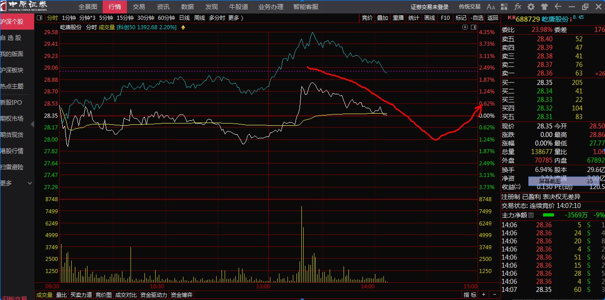Select the 日线 daily chart
605x300 pixels.
coord(184,18)
